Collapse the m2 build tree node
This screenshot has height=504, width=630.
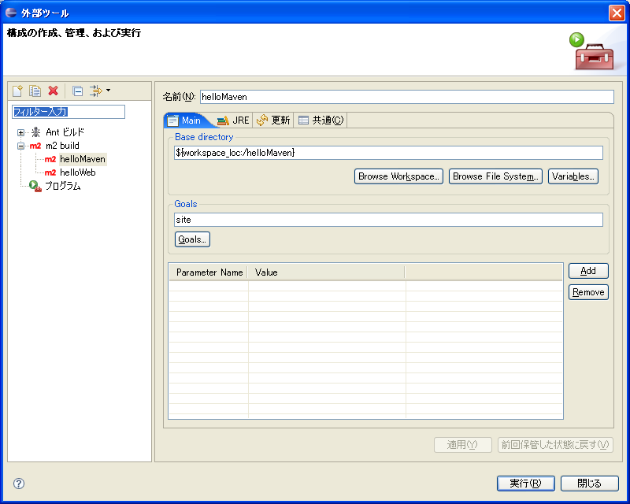tap(20, 146)
